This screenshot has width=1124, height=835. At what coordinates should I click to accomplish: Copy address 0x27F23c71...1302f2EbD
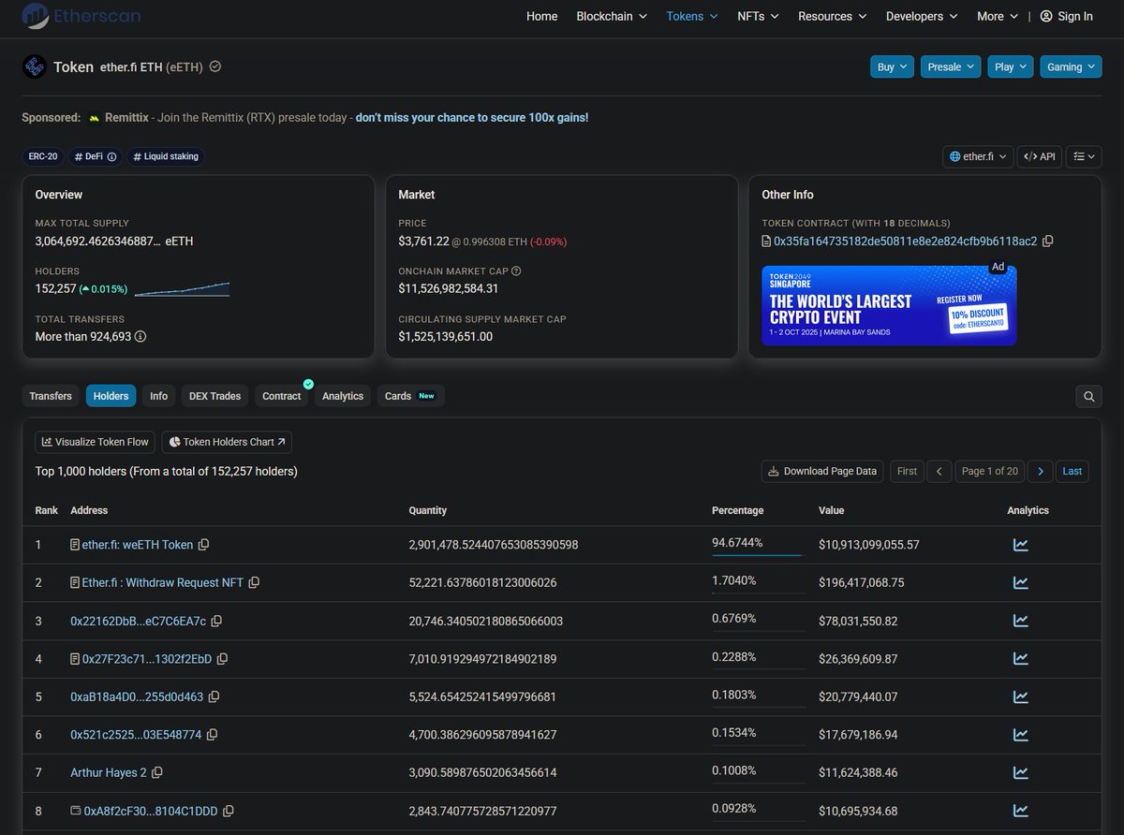tap(222, 659)
